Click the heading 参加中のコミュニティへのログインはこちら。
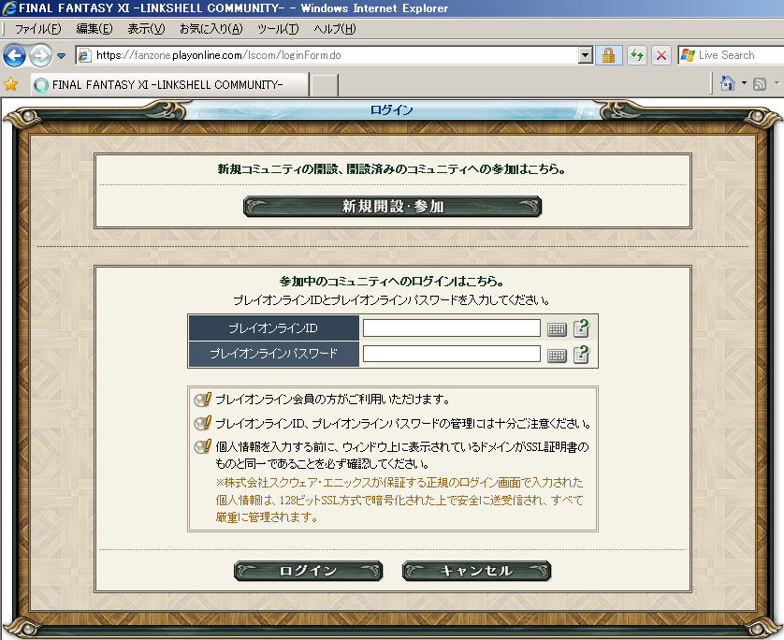 tap(391, 281)
